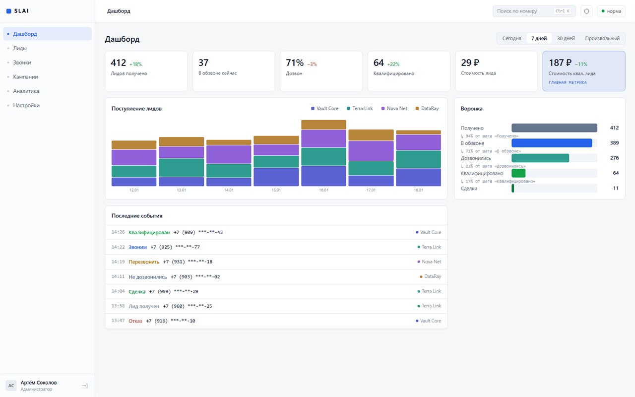Select the Сегодня period
This screenshot has height=397, width=635.
click(511, 38)
